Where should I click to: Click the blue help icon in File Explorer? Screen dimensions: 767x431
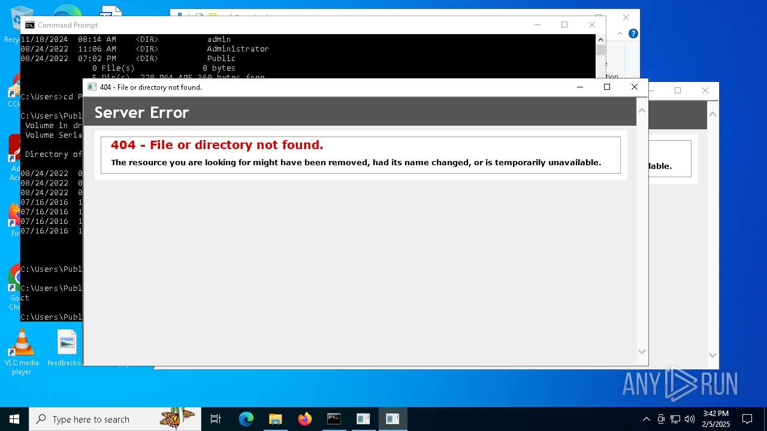point(633,34)
